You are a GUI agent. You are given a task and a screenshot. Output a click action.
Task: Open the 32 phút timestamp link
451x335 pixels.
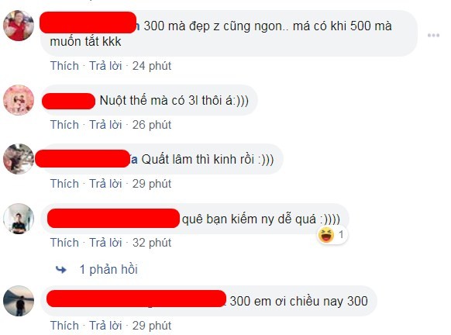(x=152, y=243)
